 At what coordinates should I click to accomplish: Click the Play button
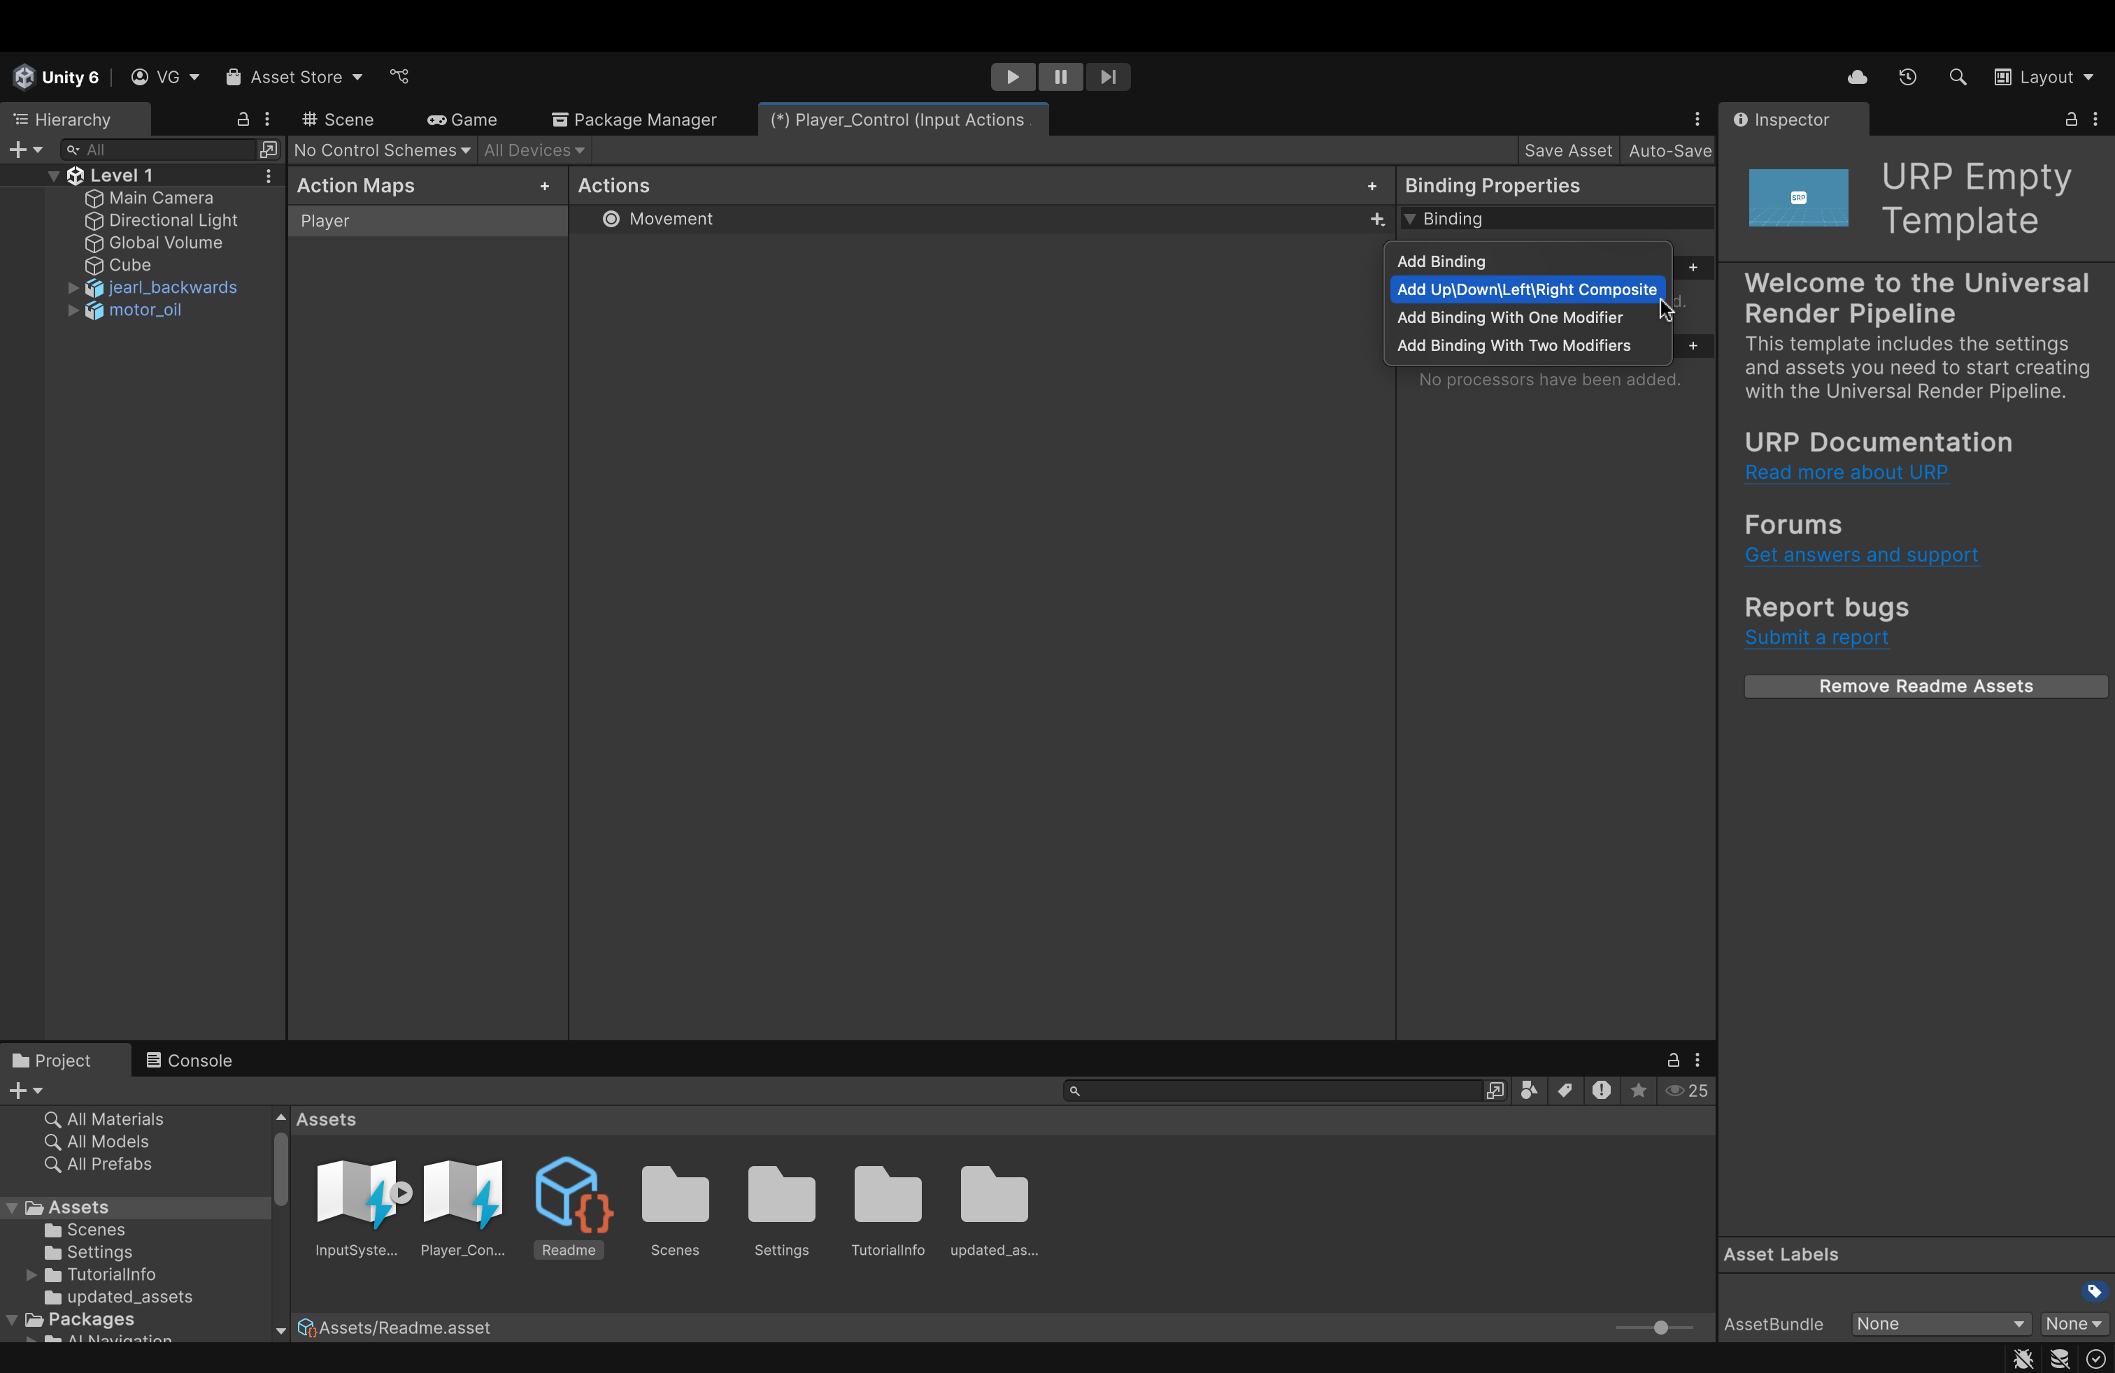click(x=1012, y=78)
